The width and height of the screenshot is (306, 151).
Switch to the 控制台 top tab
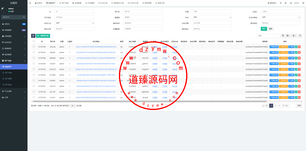[39, 3]
